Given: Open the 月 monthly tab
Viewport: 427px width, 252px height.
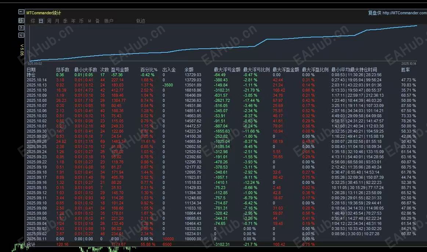Looking at the screenshot, I should (57, 21).
